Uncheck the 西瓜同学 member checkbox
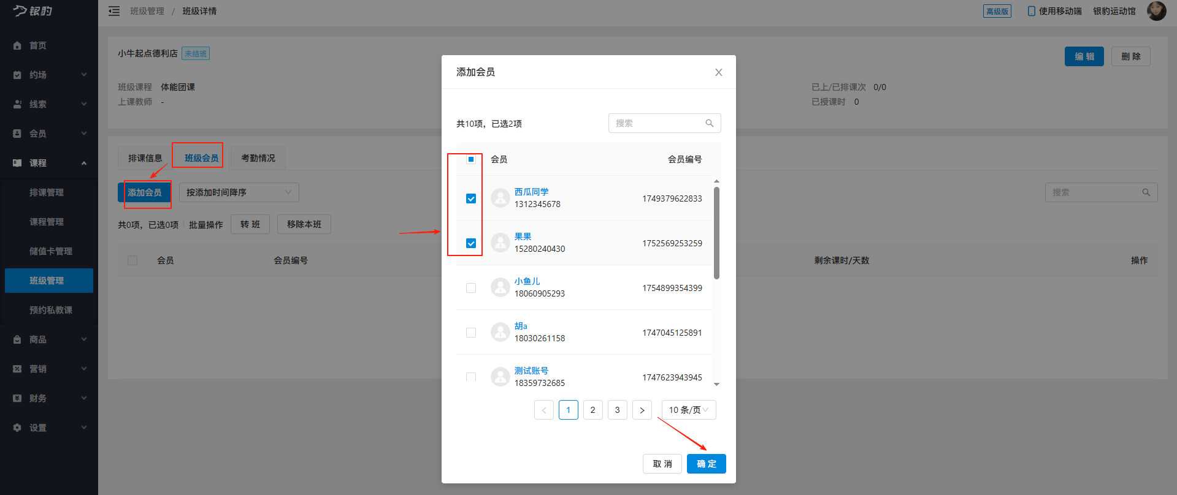 pyautogui.click(x=471, y=198)
